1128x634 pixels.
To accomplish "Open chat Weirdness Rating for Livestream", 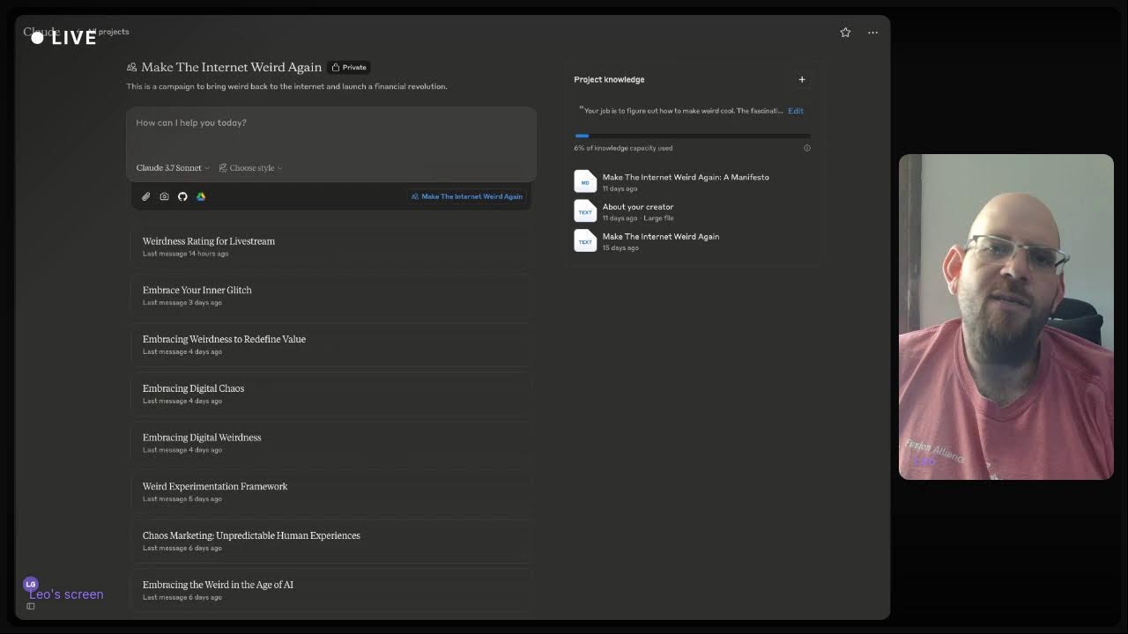I will coord(331,247).
